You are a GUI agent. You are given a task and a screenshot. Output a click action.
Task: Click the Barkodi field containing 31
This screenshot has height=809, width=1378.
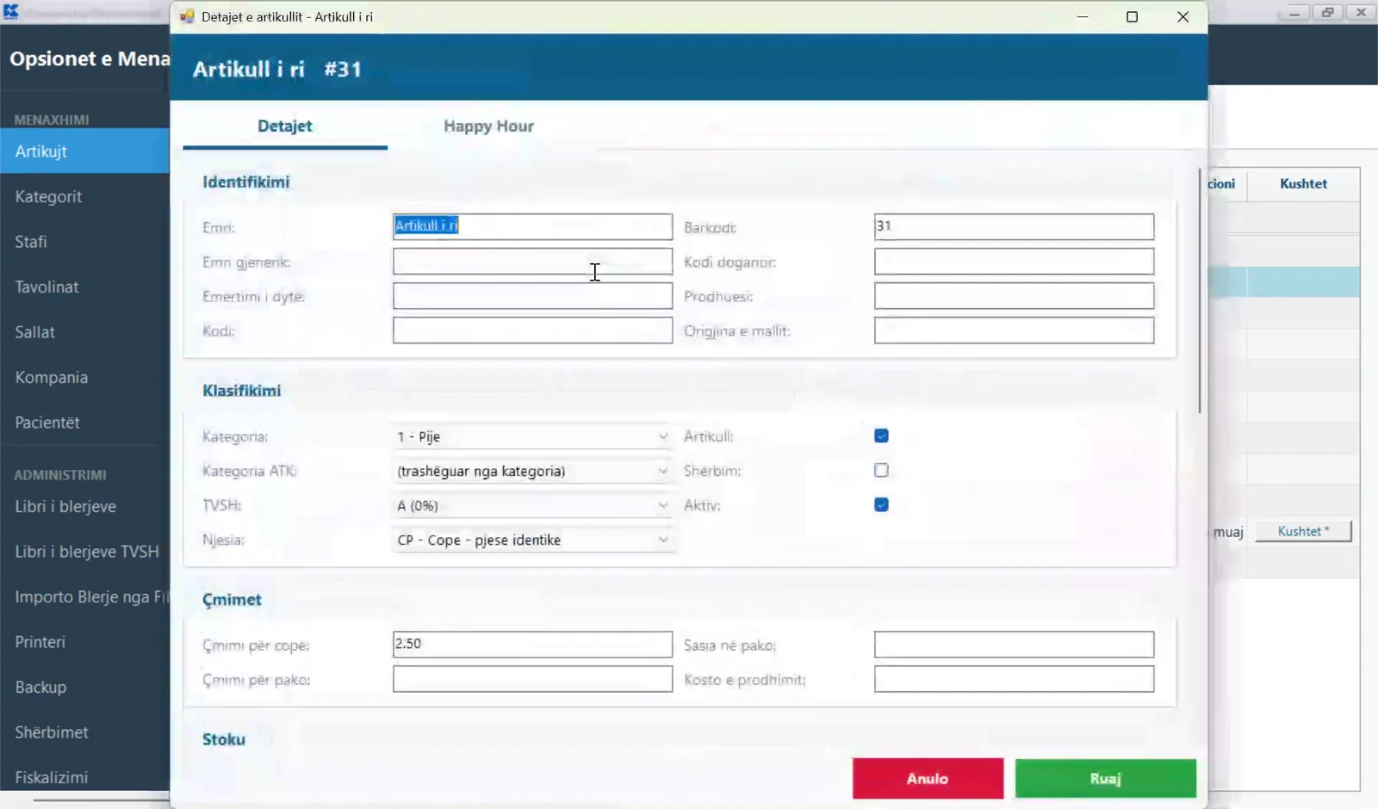[x=1014, y=226]
